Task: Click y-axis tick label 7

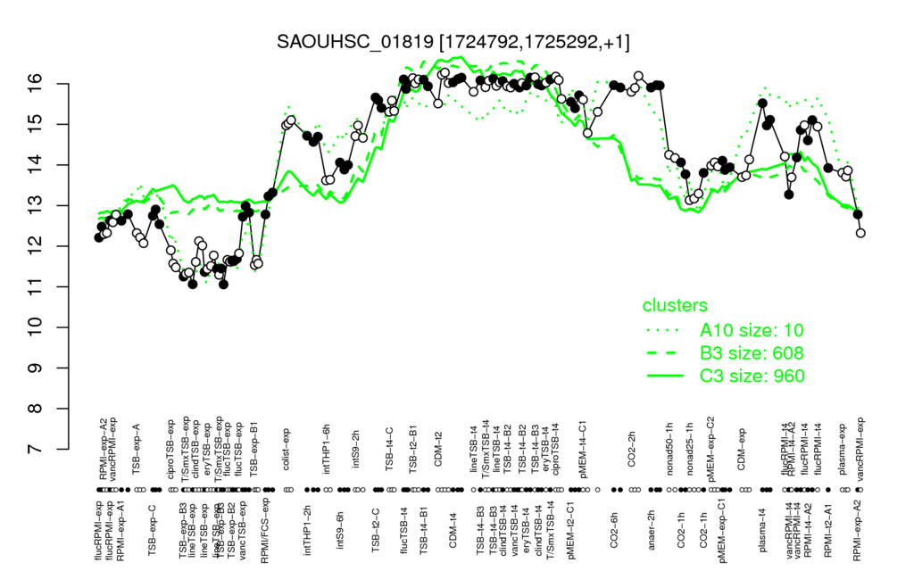Action: [35, 450]
